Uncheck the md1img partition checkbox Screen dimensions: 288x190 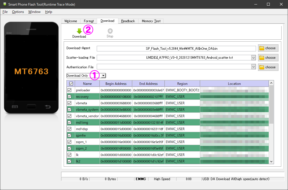[70, 122]
